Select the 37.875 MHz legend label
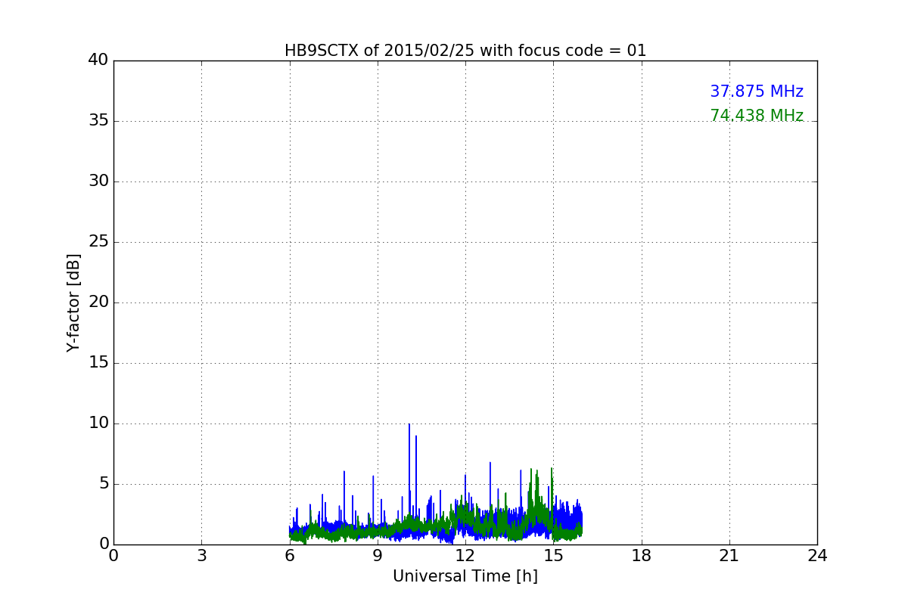908x605 pixels. 757,92
